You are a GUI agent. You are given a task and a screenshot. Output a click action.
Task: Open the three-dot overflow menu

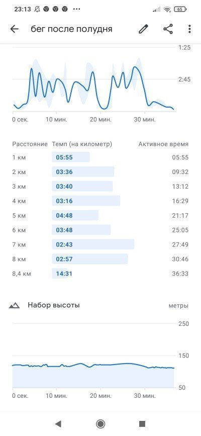[189, 29]
